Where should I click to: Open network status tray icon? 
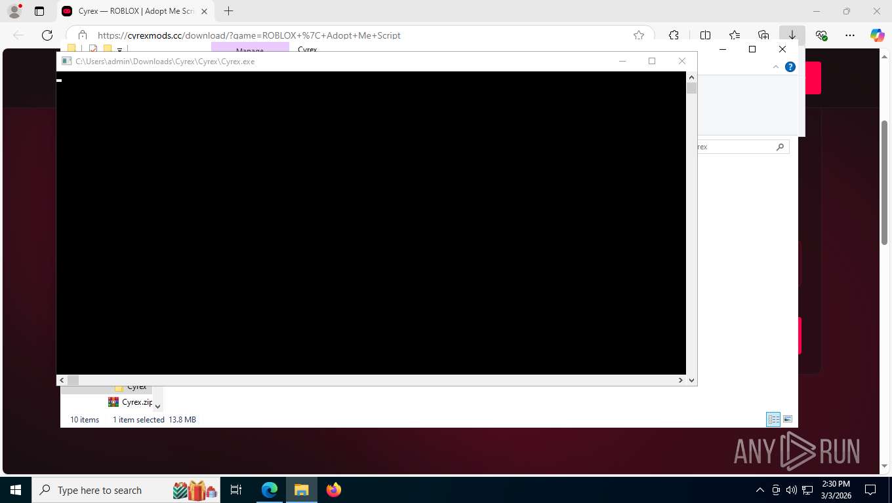point(807,490)
